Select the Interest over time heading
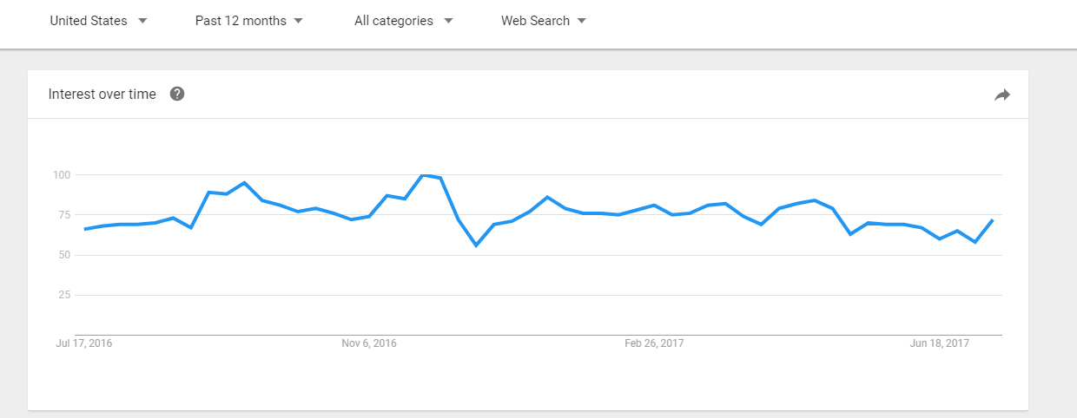The image size is (1077, 418). point(102,94)
